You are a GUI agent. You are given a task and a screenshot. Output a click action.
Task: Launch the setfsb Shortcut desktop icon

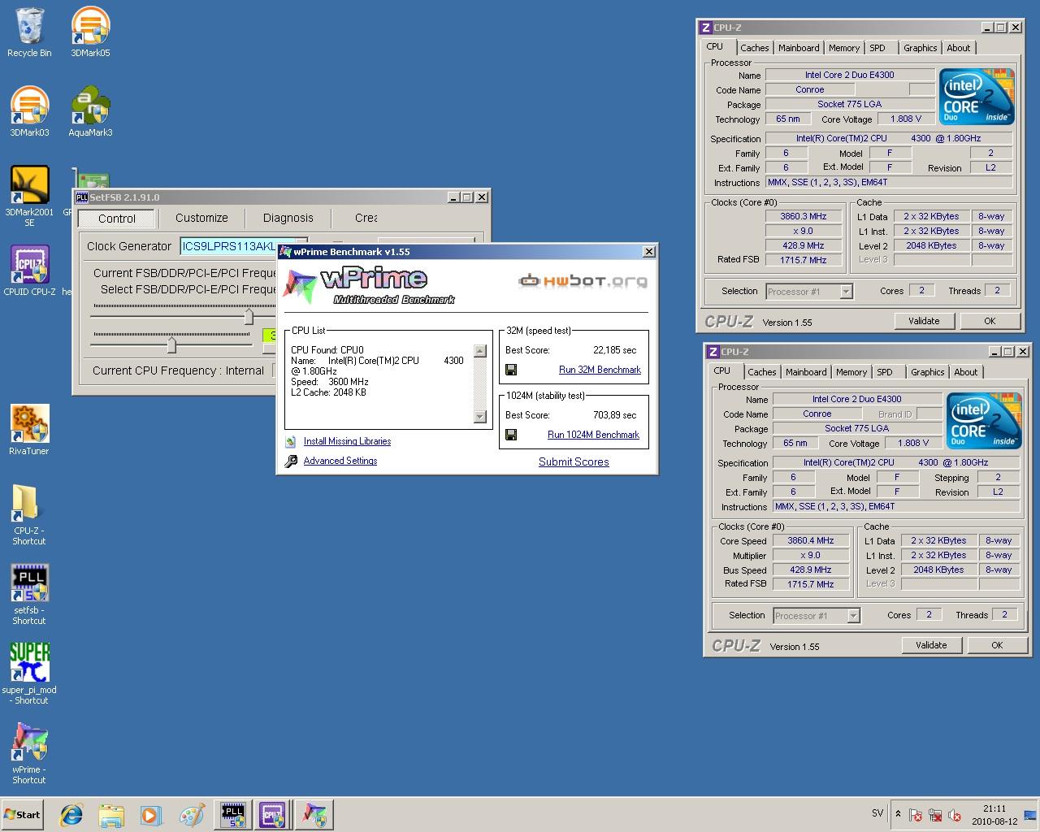pyautogui.click(x=29, y=595)
